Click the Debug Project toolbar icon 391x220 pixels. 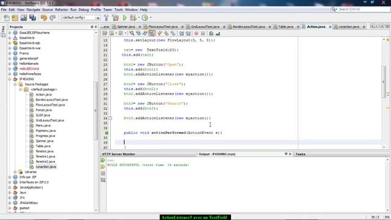pyautogui.click(x=133, y=18)
